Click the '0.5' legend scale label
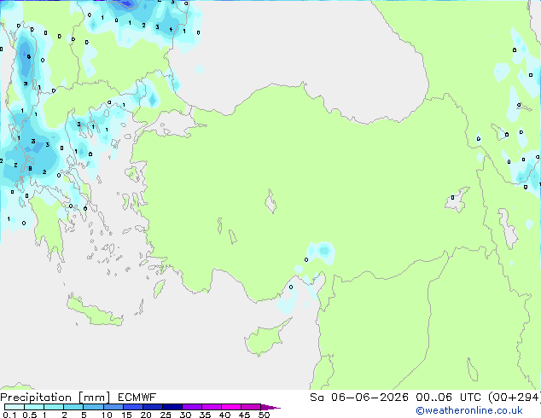The image size is (541, 418). [x=30, y=415]
